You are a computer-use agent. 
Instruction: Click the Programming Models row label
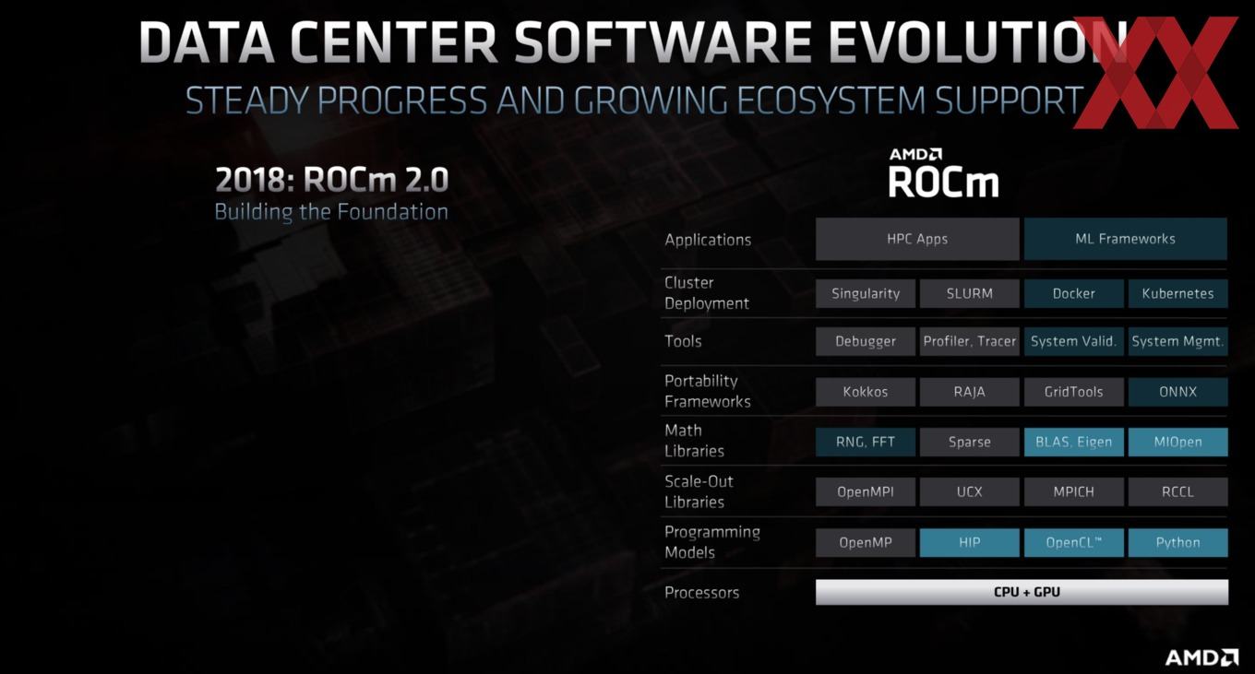712,542
